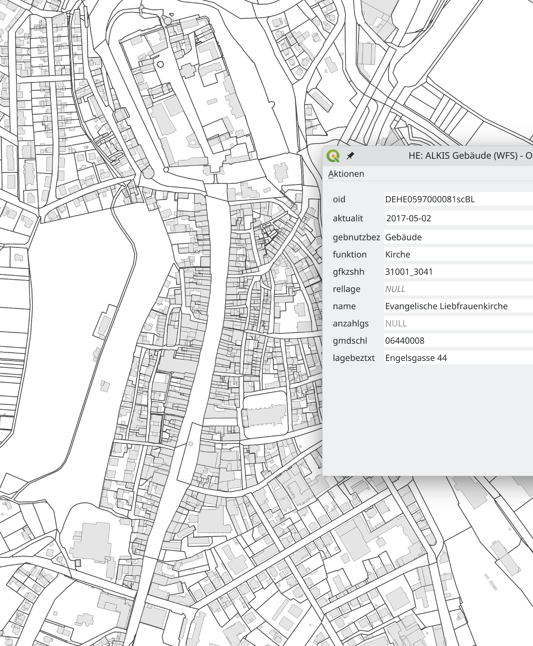The height and width of the screenshot is (646, 533).
Task: Click the church building inside the rounded parcel
Action: [x=265, y=415]
